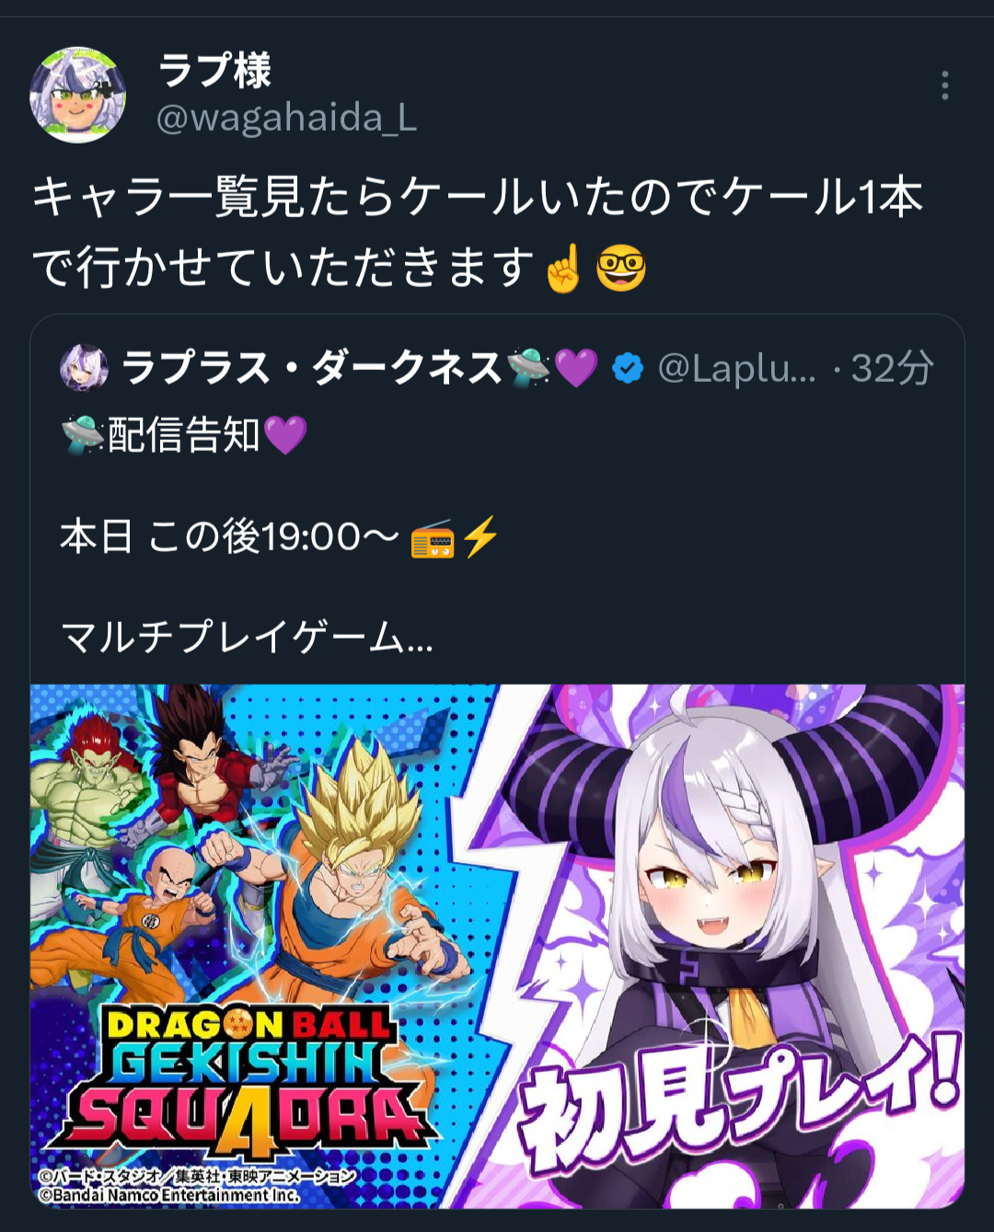Open ラプ様's profile avatar
The width and height of the screenshot is (994, 1232).
point(77,95)
